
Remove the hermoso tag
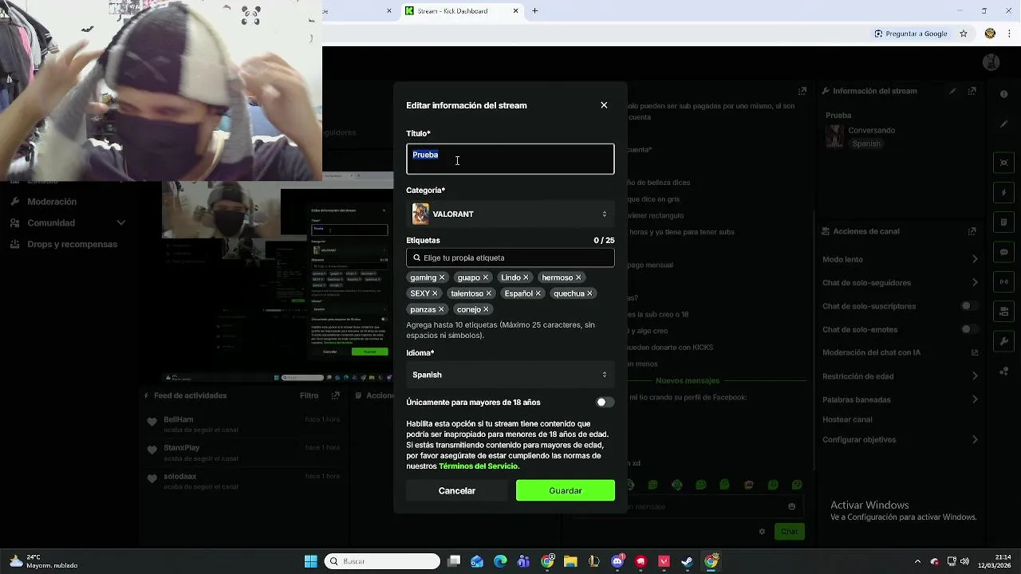(x=578, y=277)
